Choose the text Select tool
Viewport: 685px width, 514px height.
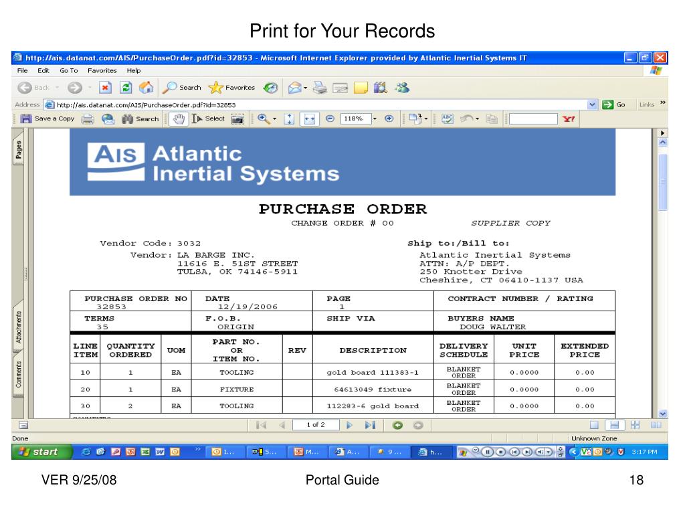pos(208,119)
